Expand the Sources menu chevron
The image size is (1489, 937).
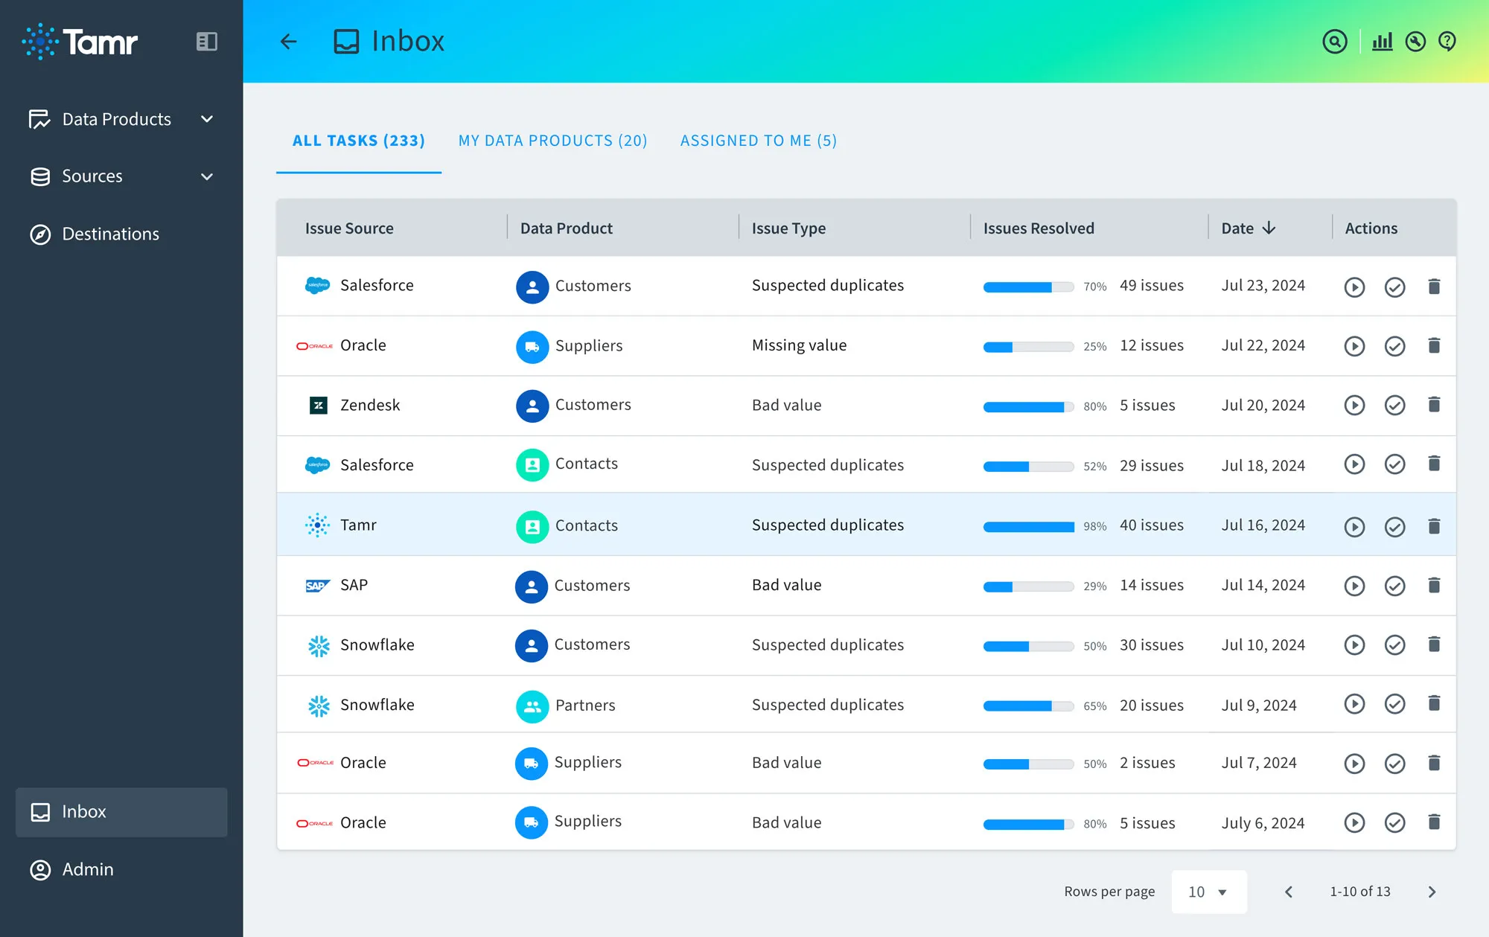tap(207, 176)
